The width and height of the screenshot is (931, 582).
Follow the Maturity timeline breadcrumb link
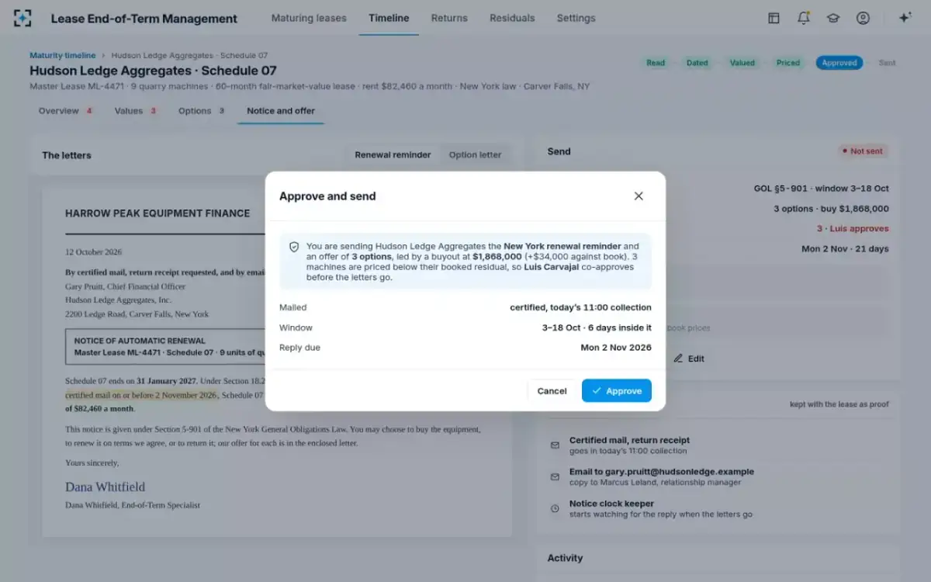(x=63, y=55)
